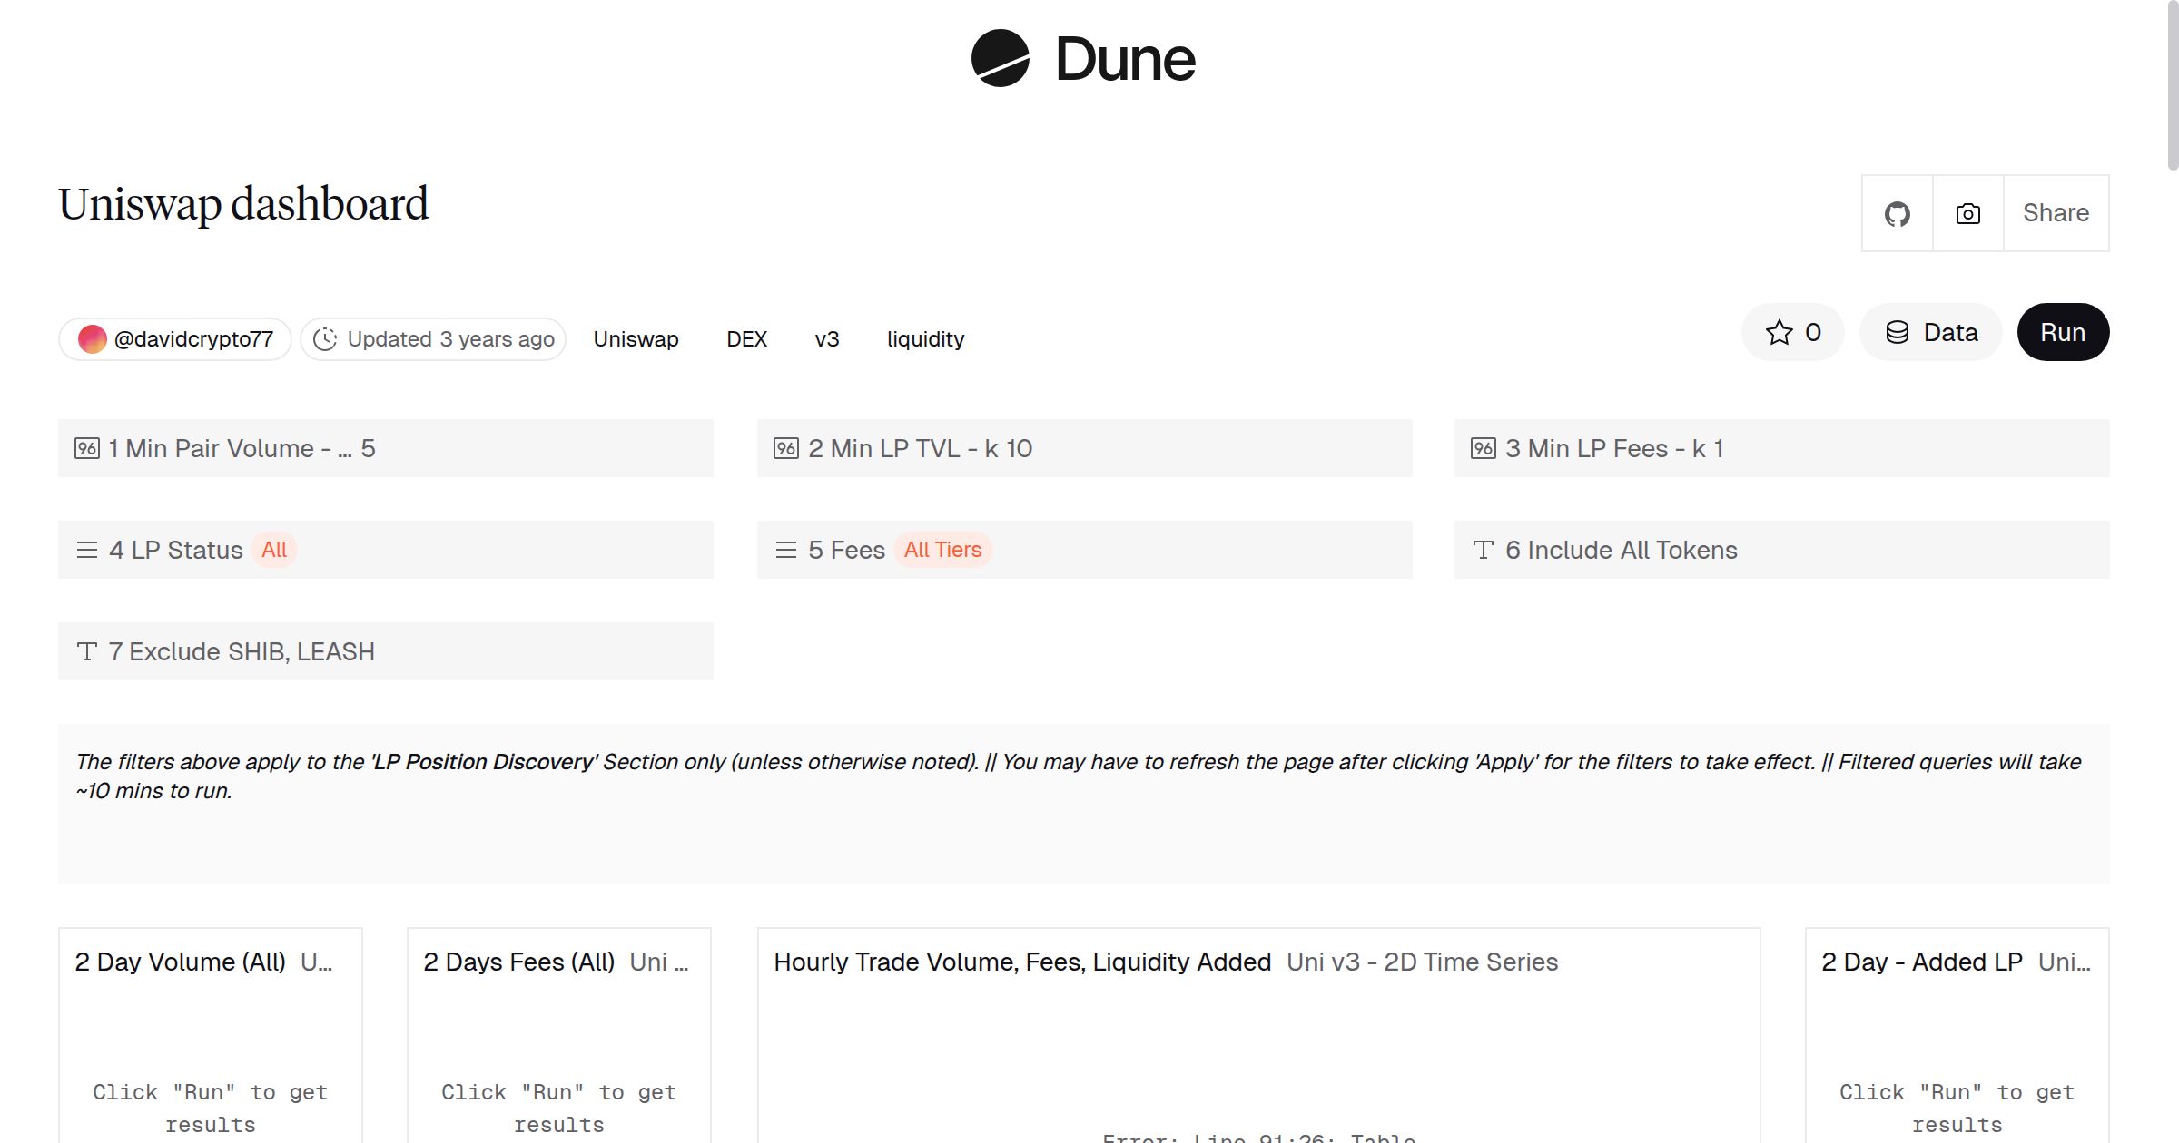Click the clock icon beside Updated 3 years ago
The width and height of the screenshot is (2179, 1143).
[325, 339]
